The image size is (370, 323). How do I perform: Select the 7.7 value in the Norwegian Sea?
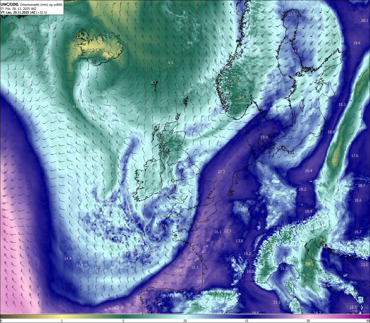click(x=198, y=25)
